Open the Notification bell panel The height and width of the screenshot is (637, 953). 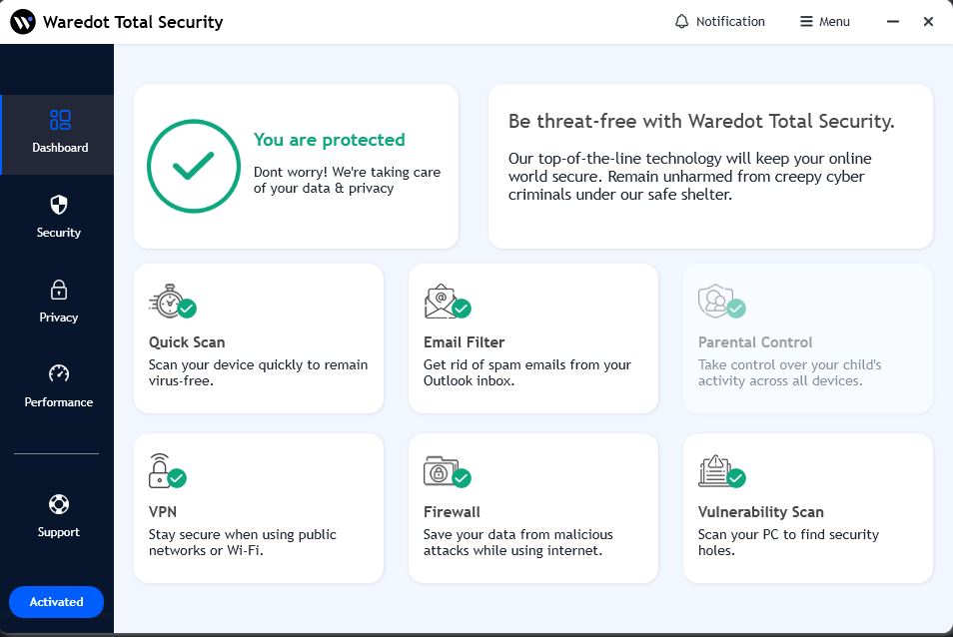click(719, 21)
